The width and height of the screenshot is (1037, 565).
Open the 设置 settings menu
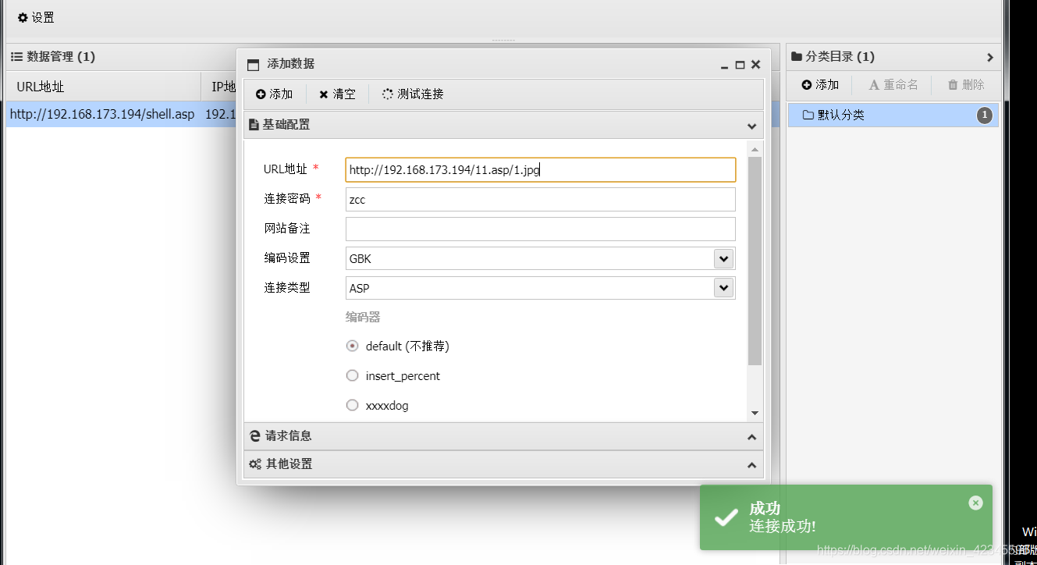pos(36,17)
